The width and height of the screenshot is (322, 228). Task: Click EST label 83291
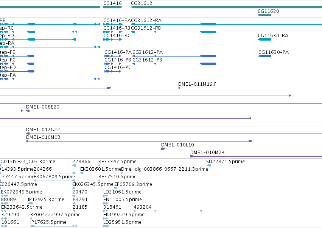(80, 200)
